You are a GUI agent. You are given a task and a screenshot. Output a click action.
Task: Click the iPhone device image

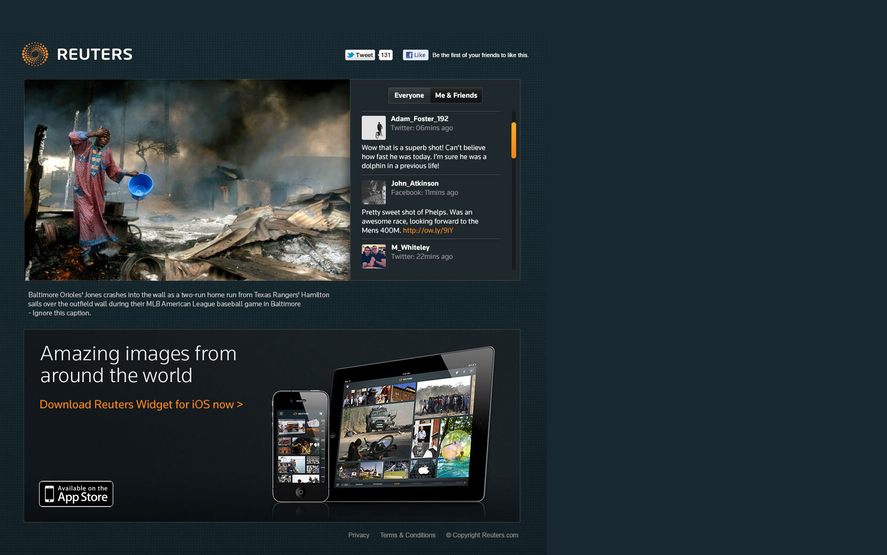click(x=300, y=446)
